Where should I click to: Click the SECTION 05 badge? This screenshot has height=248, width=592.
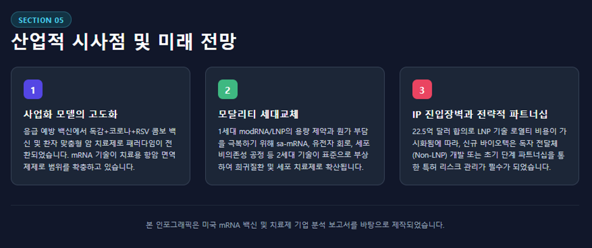41,20
